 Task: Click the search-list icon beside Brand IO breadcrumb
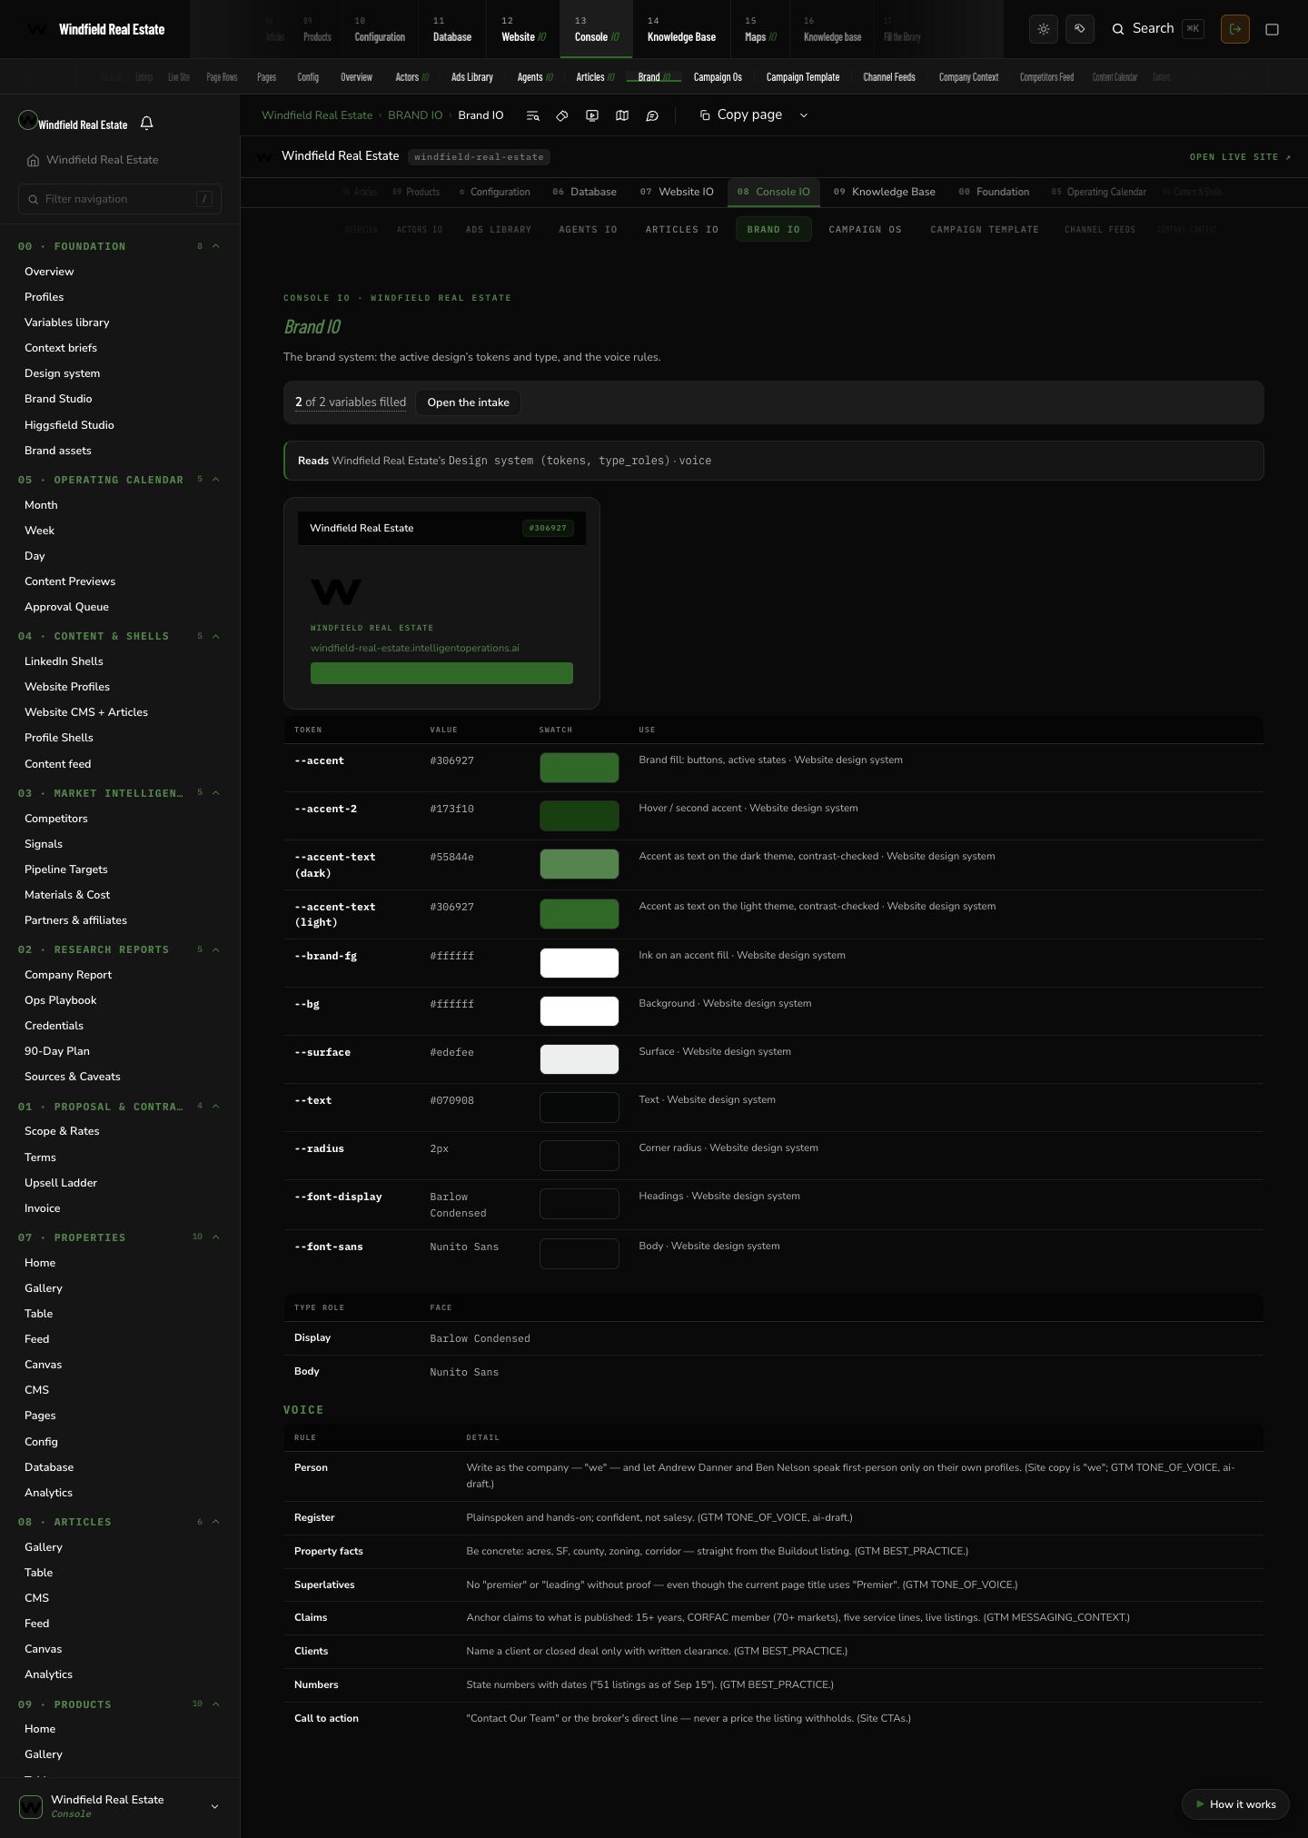pyautogui.click(x=533, y=115)
